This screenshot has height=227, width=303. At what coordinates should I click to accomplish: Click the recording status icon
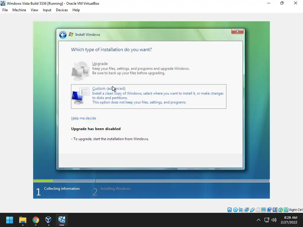pyautogui.click(x=269, y=210)
